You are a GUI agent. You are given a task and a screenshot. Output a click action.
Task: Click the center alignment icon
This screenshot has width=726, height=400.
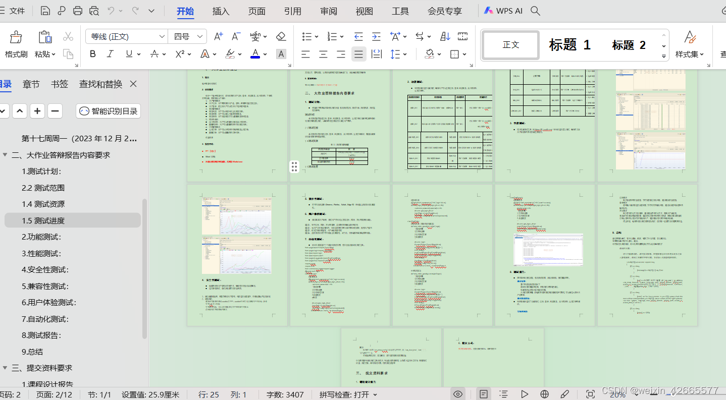[x=323, y=54]
